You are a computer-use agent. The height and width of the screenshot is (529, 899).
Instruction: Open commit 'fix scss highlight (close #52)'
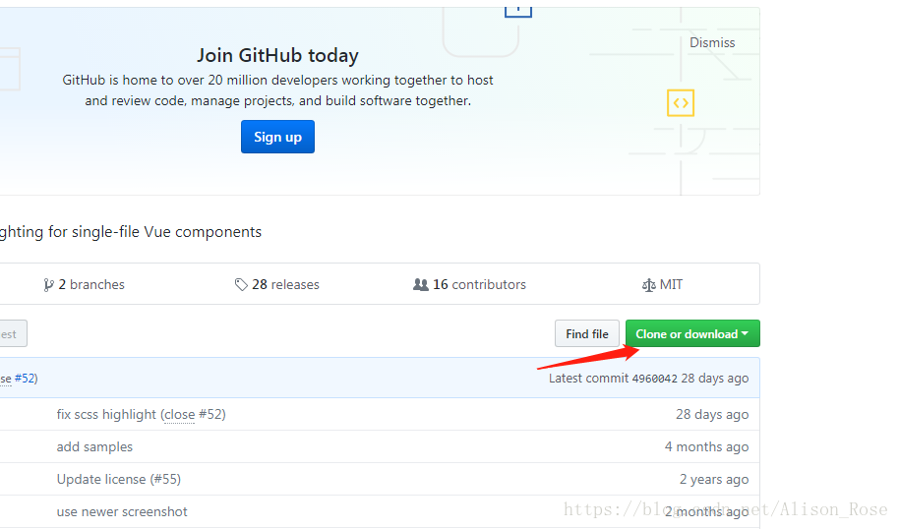click(x=141, y=414)
